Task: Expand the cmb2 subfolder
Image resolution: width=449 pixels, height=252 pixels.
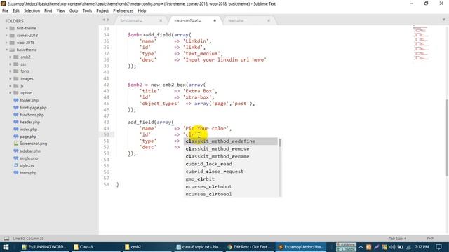Action: point(11,57)
